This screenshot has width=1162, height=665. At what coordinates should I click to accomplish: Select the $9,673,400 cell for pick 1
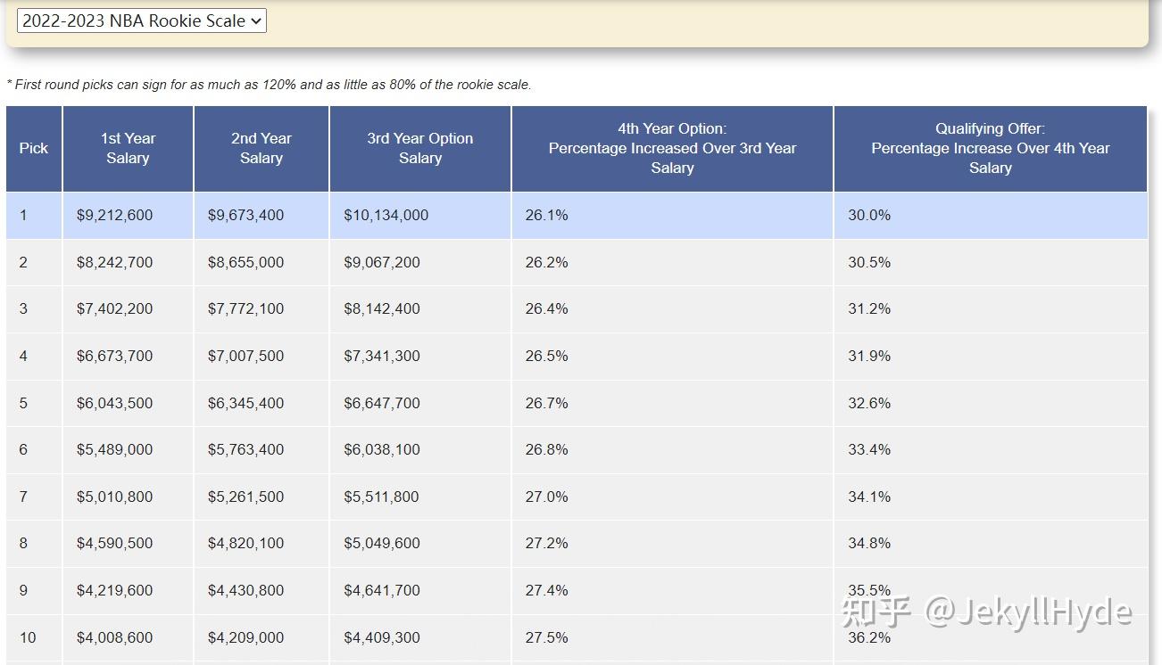coord(261,216)
